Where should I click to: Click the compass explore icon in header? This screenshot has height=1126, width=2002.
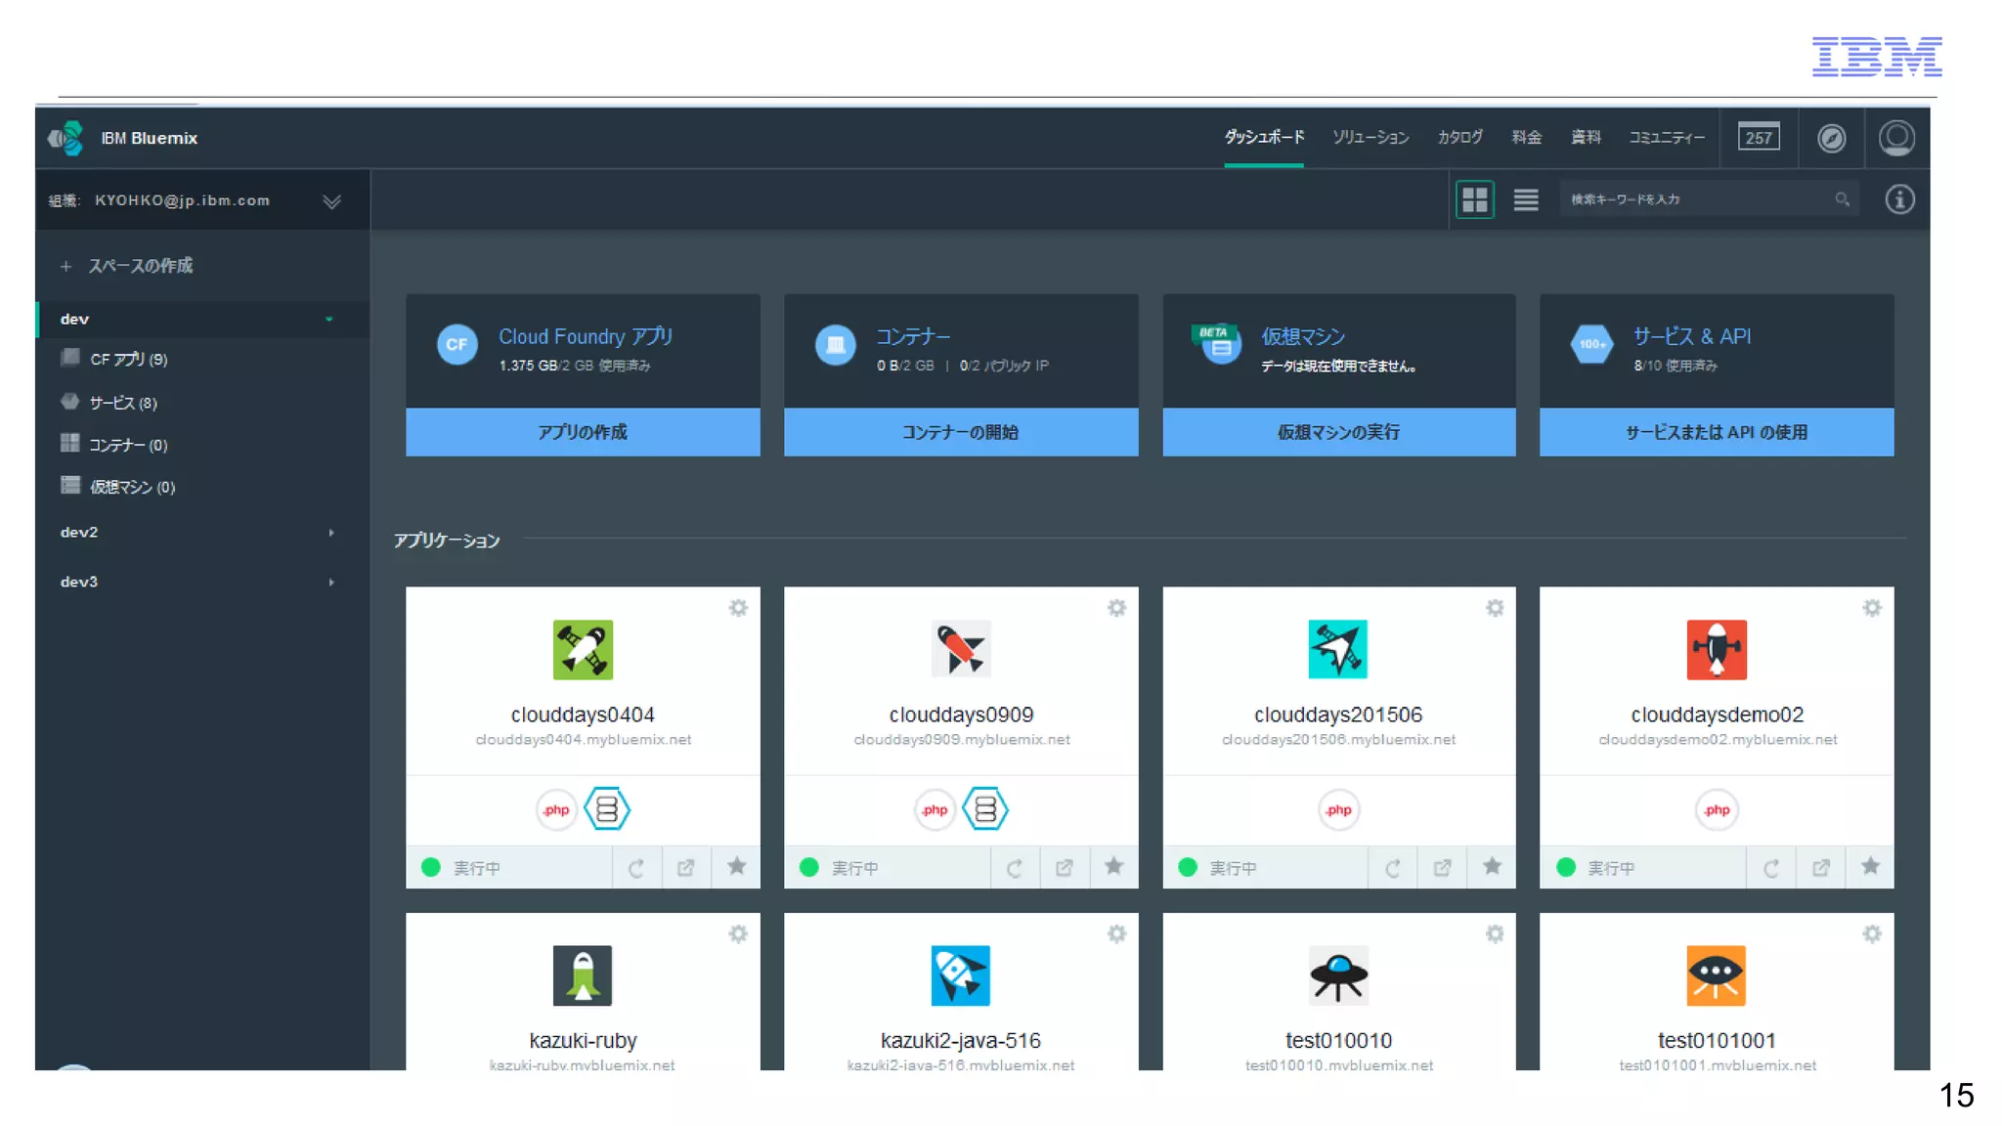pyautogui.click(x=1831, y=138)
